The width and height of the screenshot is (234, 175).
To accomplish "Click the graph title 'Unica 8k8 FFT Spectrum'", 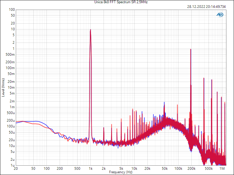I will point(117,2).
